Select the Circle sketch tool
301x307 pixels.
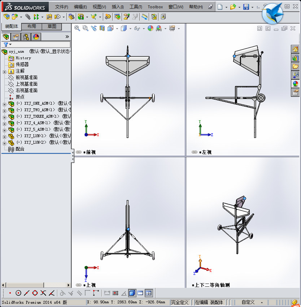[x=18, y=293]
